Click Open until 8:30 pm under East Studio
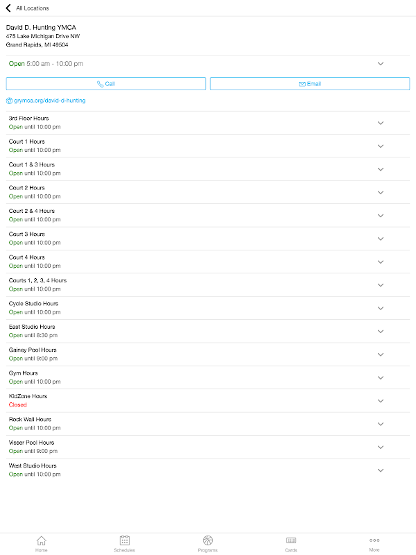This screenshot has width=416, height=555. coord(33,336)
